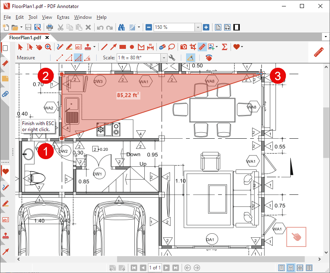Image resolution: width=330 pixels, height=273 pixels.
Task: Select the Crop tool
Action: point(192,47)
